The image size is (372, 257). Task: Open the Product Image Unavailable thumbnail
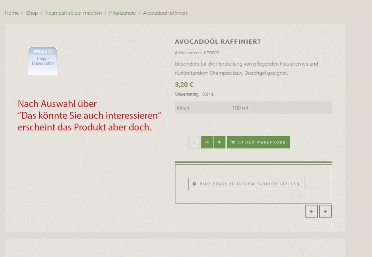42,61
